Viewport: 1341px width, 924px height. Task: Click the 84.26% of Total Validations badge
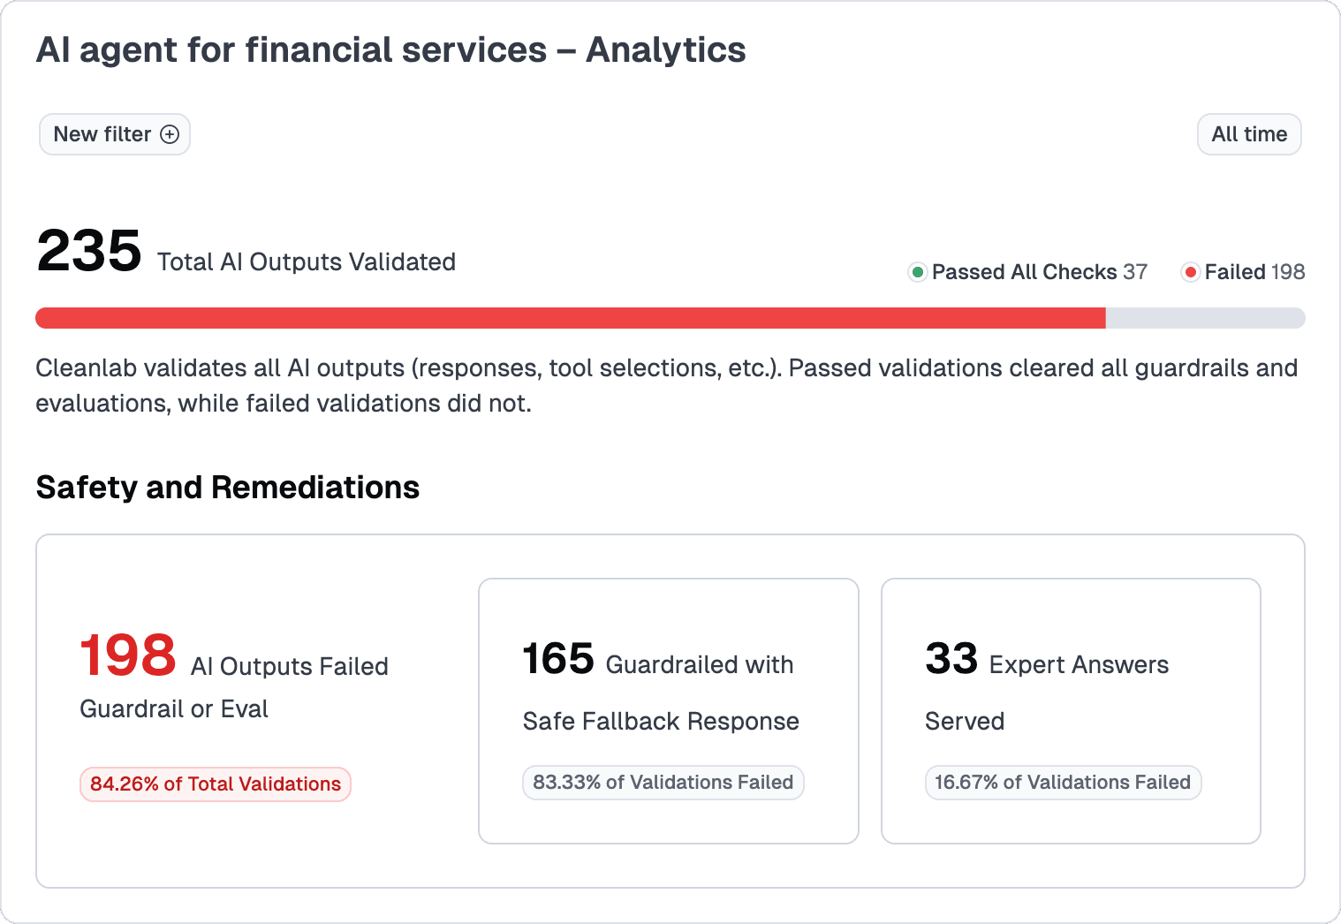[x=216, y=784]
